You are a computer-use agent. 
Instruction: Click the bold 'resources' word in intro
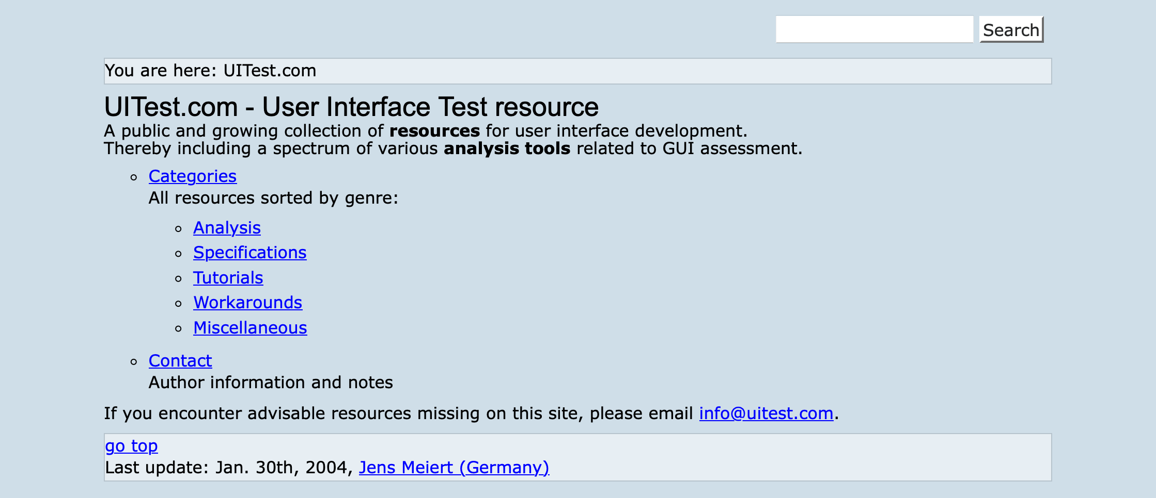point(434,131)
